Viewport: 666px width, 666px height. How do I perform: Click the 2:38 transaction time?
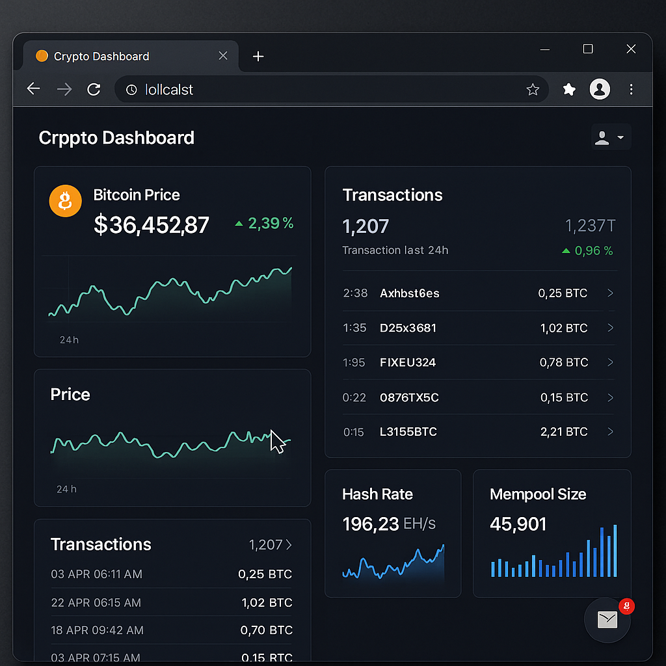click(x=355, y=293)
